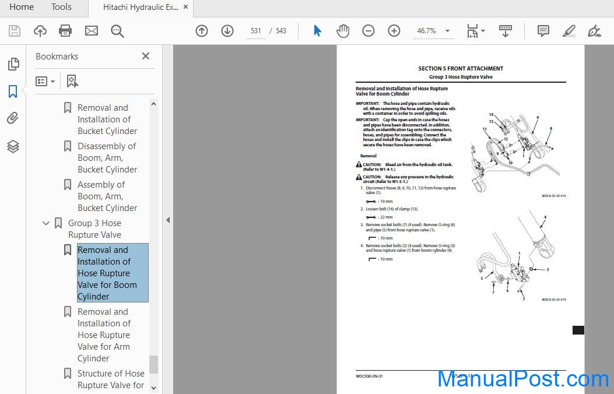Image resolution: width=614 pixels, height=394 pixels.
Task: Zoom in with plus button
Action: [394, 30]
